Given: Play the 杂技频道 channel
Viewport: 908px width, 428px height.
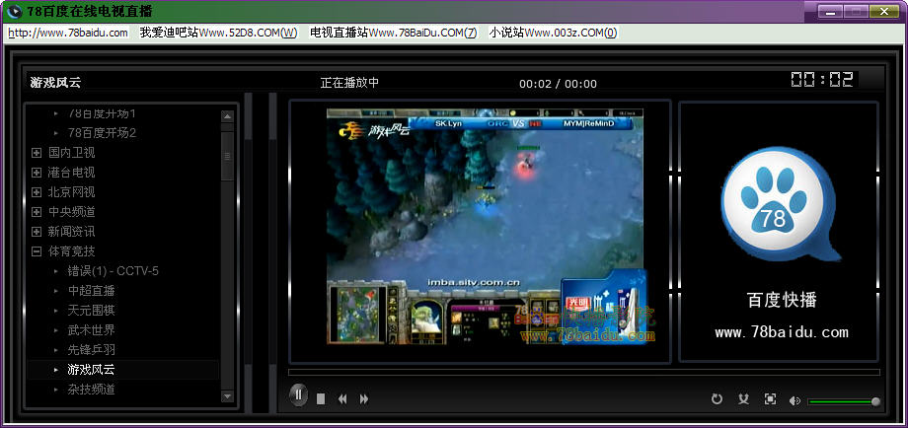Looking at the screenshot, I should coord(92,390).
